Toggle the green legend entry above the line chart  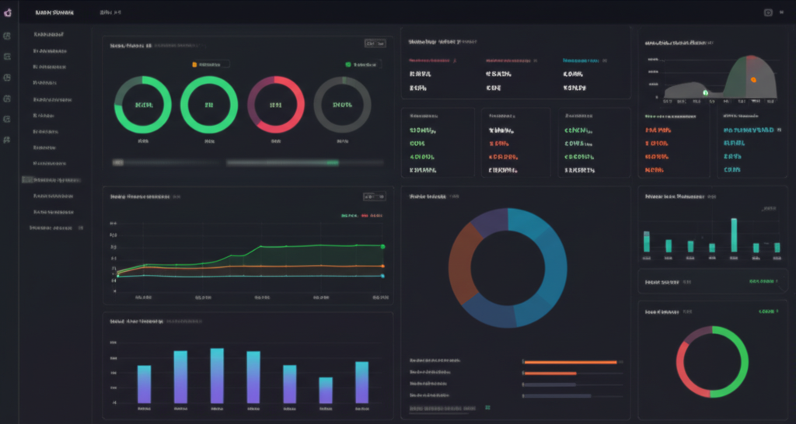click(x=348, y=215)
